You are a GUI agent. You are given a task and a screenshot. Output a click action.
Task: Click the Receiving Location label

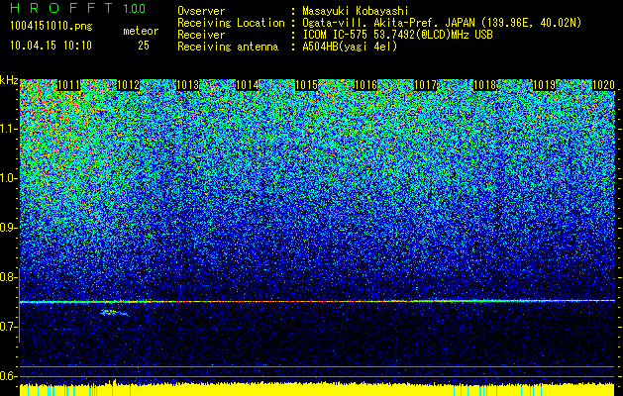tap(231, 23)
